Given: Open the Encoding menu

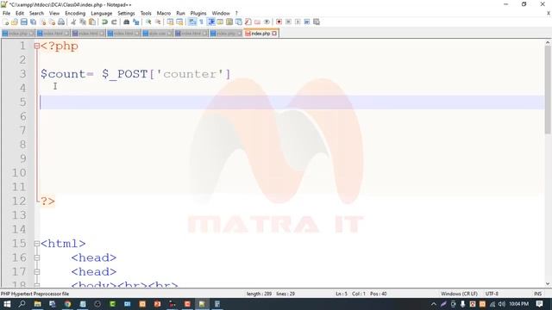Looking at the screenshot, I should coord(75,13).
